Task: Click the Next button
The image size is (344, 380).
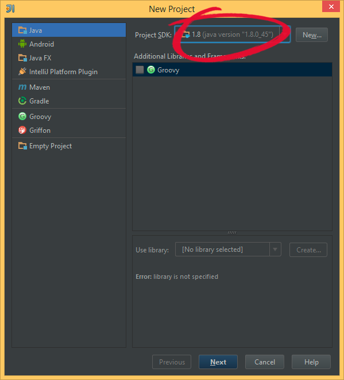Action: tap(218, 362)
